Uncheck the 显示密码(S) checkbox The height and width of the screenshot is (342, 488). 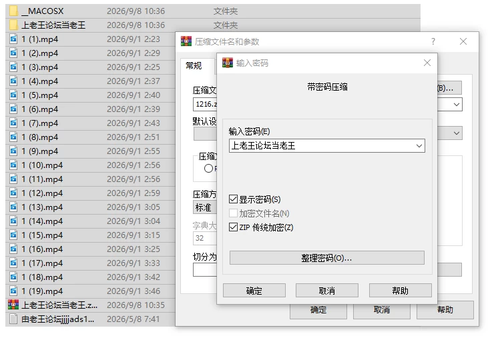[233, 199]
